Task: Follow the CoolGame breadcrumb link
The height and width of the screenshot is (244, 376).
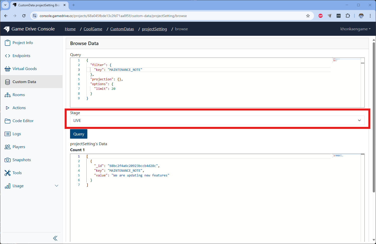Action: tap(93, 29)
